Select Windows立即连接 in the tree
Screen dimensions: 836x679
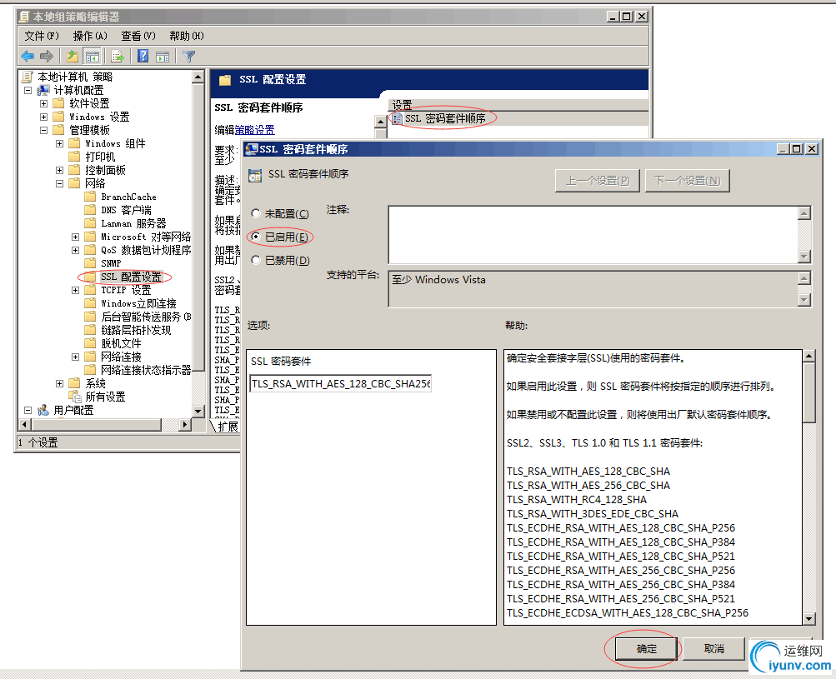click(138, 303)
